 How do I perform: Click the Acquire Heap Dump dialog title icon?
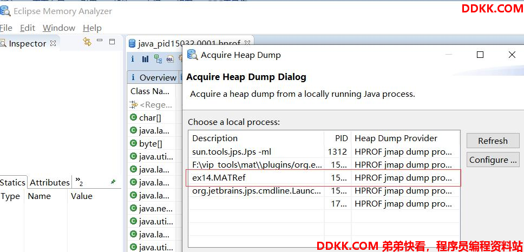point(192,55)
